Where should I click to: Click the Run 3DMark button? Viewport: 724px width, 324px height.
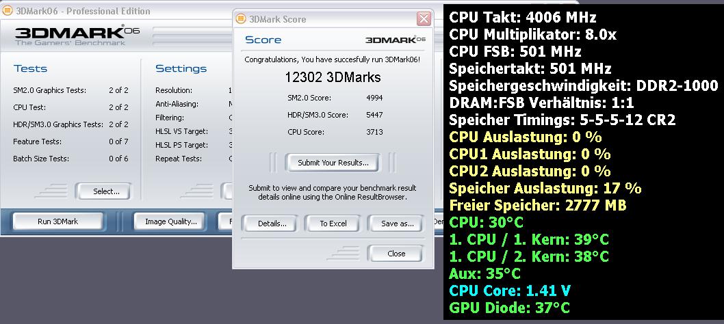(57, 221)
